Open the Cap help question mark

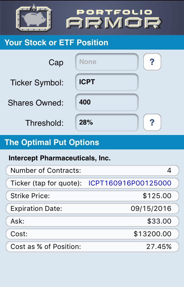[152, 62]
